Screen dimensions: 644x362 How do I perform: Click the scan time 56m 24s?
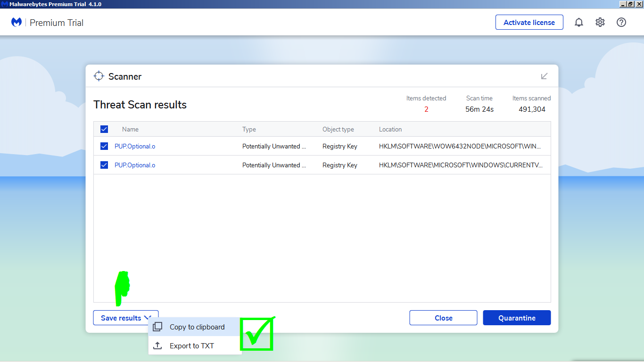(479, 109)
